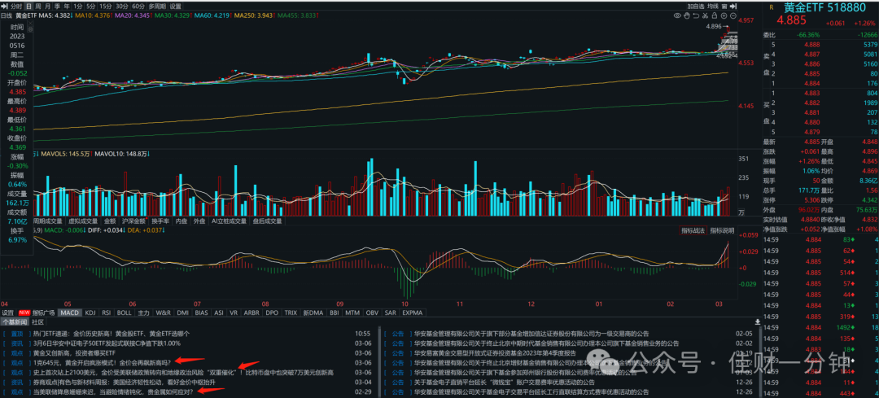Image resolution: width=879 pixels, height=398 pixels.
Task: Select the 内盘 sub-chart tab
Action: 181,221
